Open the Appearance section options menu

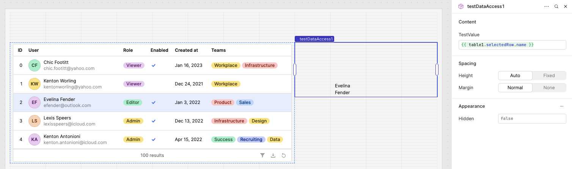(x=562, y=106)
